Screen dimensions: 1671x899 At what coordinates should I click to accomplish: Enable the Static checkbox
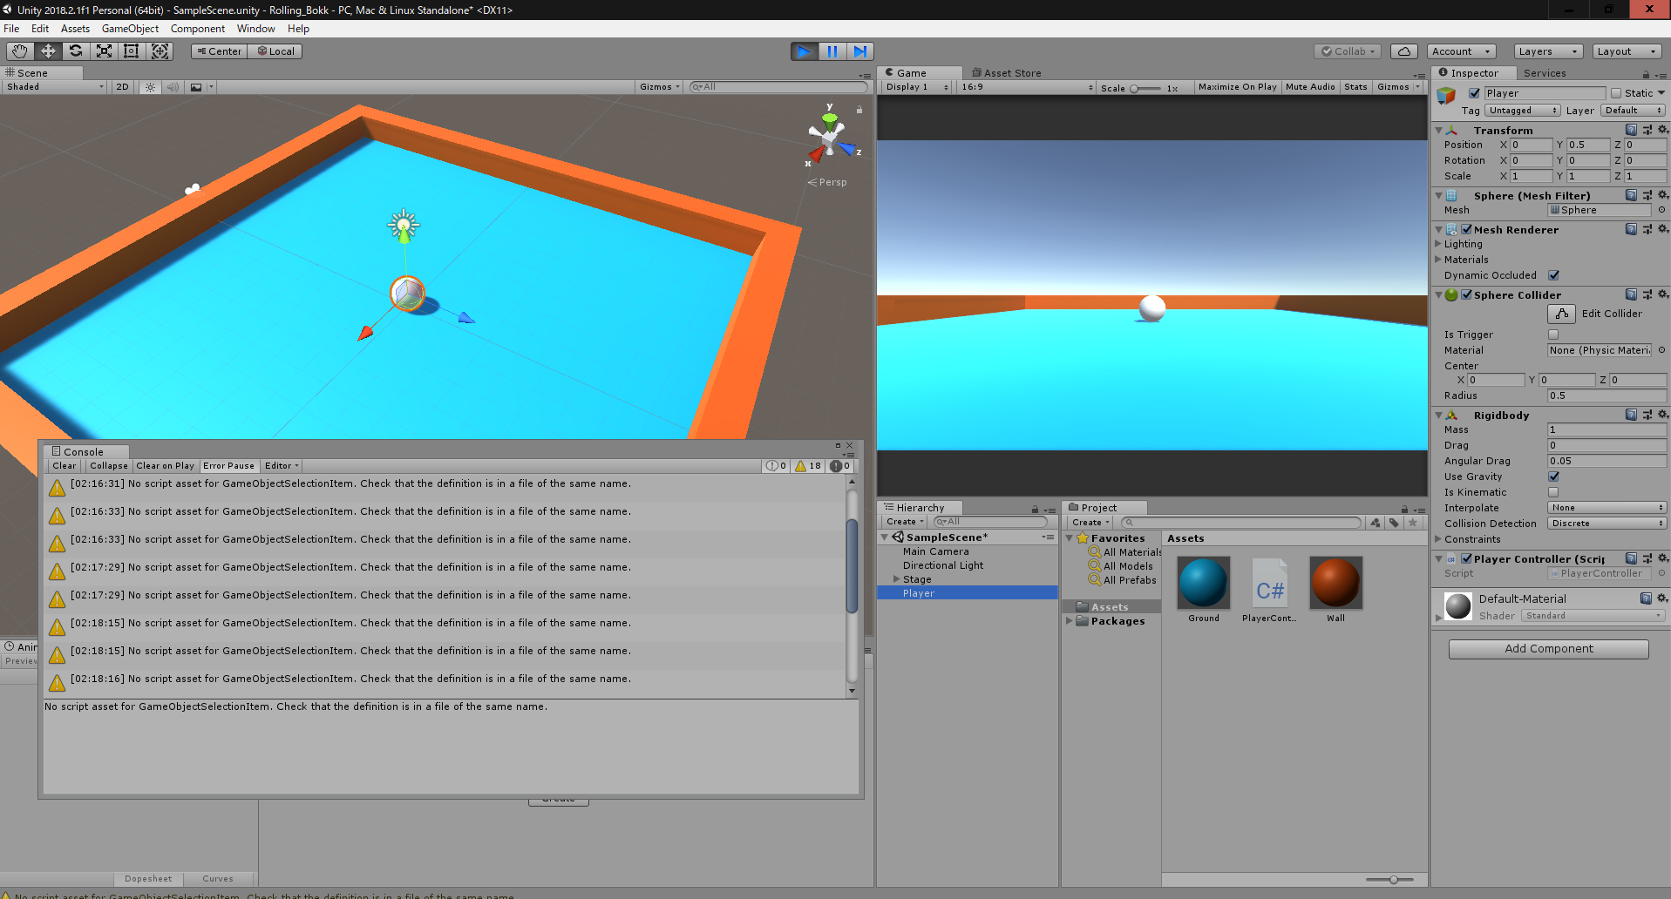pyautogui.click(x=1616, y=93)
